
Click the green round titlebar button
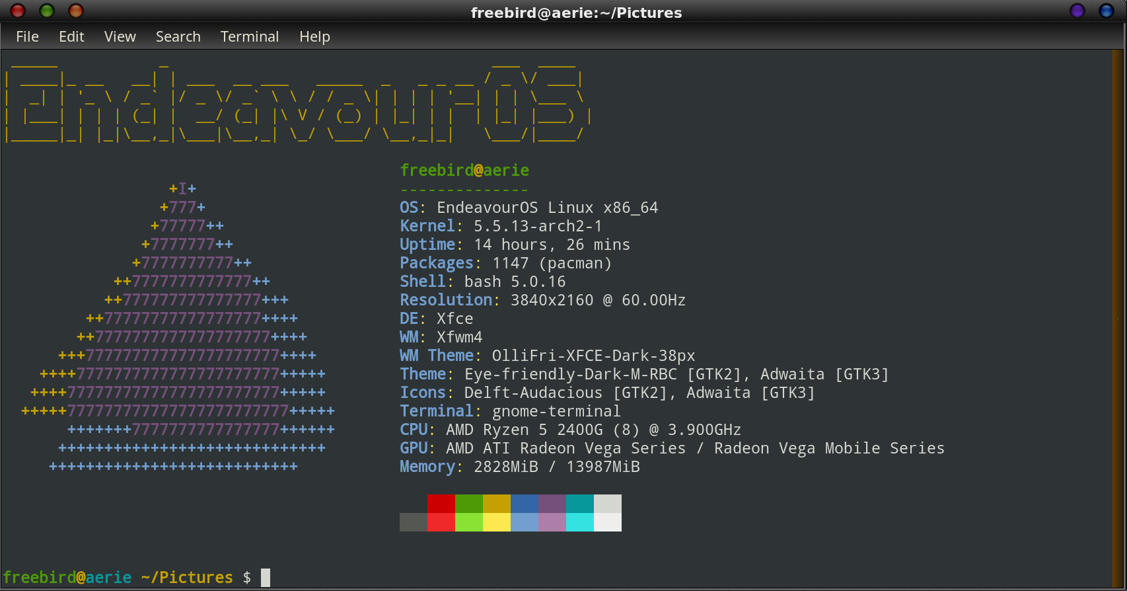coord(47,11)
